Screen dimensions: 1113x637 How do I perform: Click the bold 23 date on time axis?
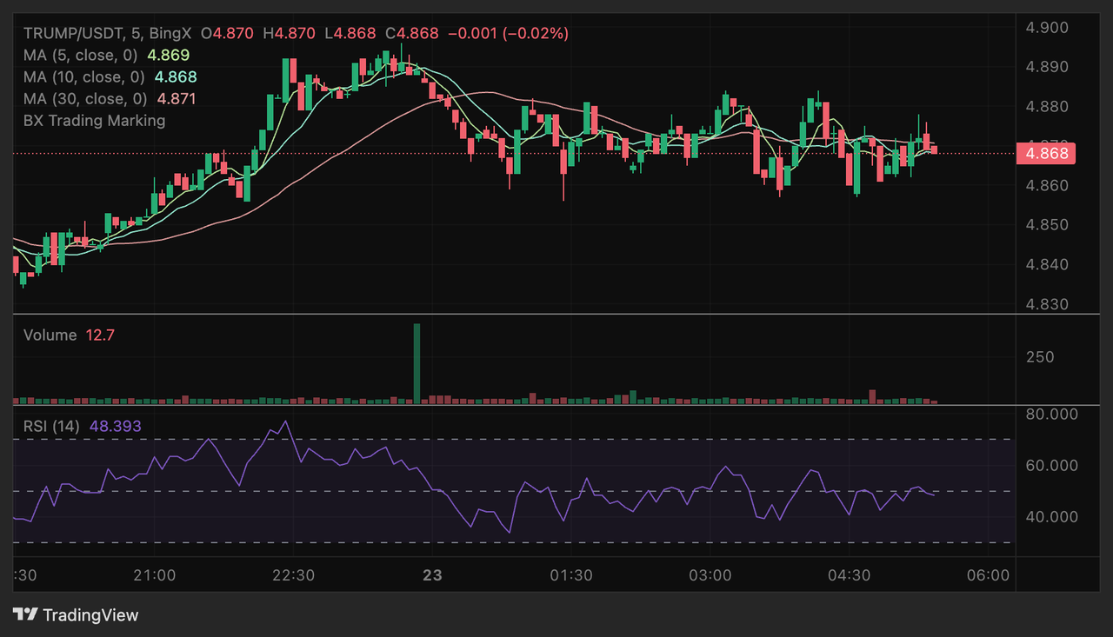pyautogui.click(x=432, y=575)
